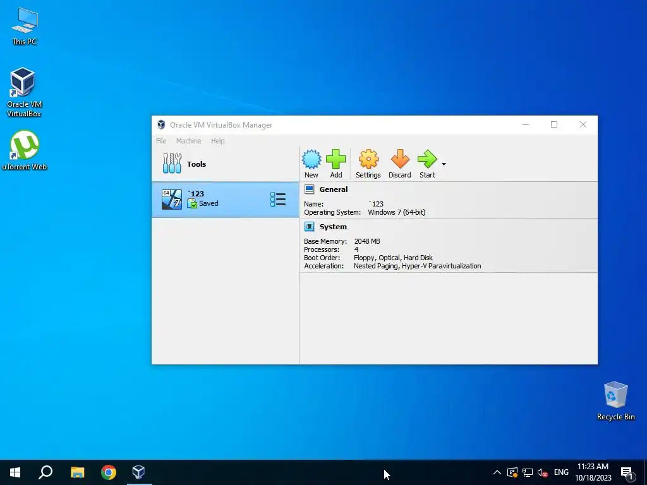Select the Oracle VM VirtualBox desktop shortcut
The width and height of the screenshot is (647, 485).
pyautogui.click(x=24, y=92)
